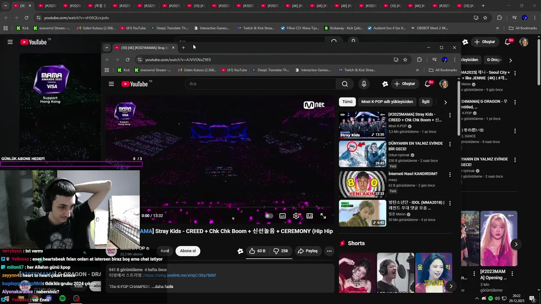Open apps grid in front window bookmarks bar
The width and height of the screenshot is (541, 304).
(x=107, y=70)
